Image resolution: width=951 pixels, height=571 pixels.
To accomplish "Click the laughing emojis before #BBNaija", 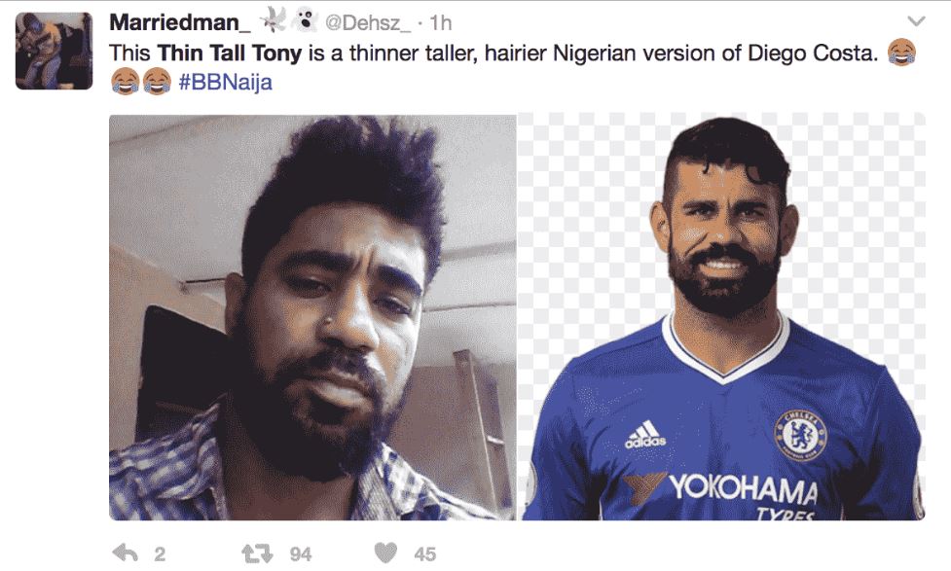I will pyautogui.click(x=141, y=82).
